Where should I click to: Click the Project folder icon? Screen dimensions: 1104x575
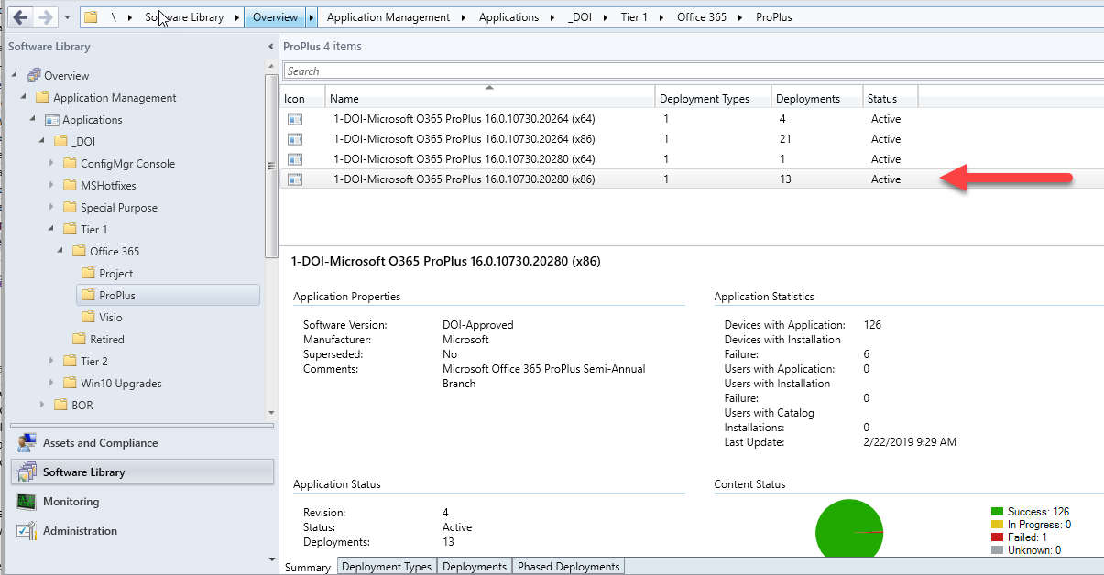[x=89, y=273]
